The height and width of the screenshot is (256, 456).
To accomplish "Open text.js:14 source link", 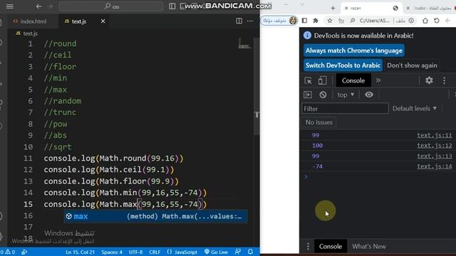I will [x=435, y=166].
